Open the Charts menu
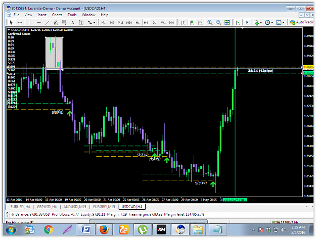 coord(57,15)
